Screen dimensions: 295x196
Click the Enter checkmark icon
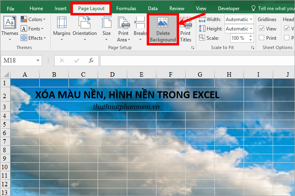(77, 60)
